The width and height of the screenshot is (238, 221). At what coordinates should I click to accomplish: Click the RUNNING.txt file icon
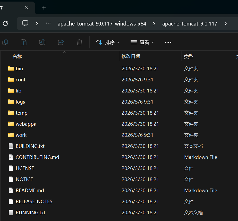tap(11, 212)
